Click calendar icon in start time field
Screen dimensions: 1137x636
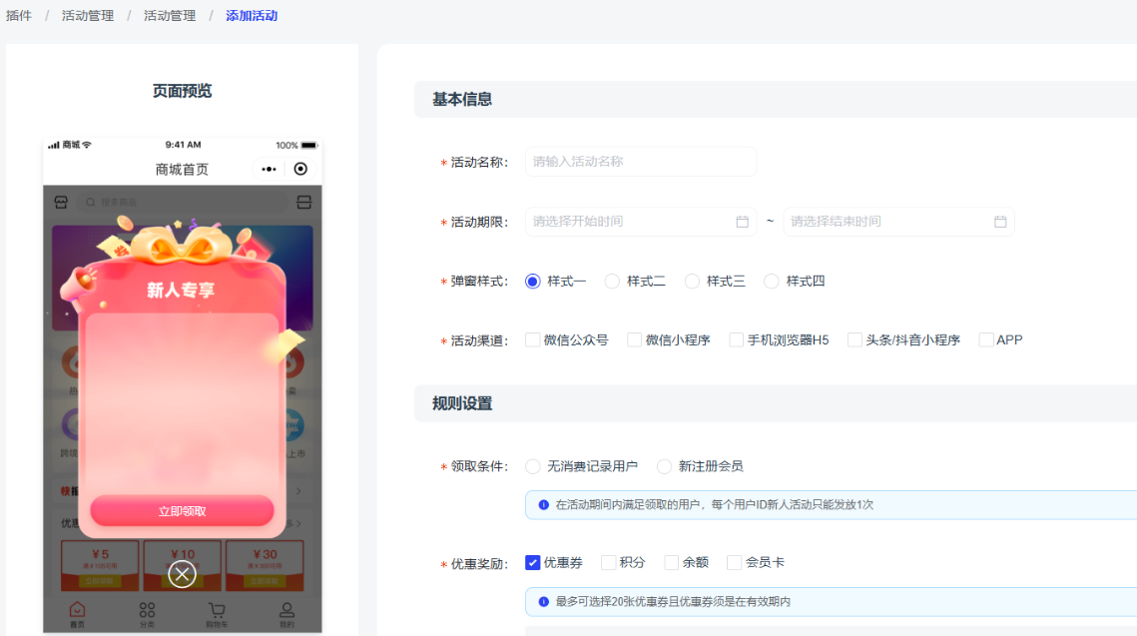coord(742,222)
